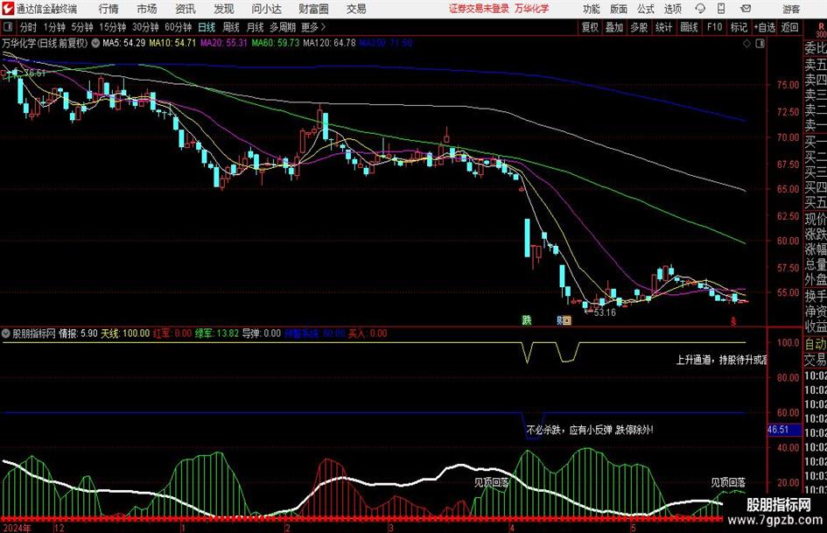Click the MA10: 54.71 value
The image size is (827, 533).
(x=172, y=43)
